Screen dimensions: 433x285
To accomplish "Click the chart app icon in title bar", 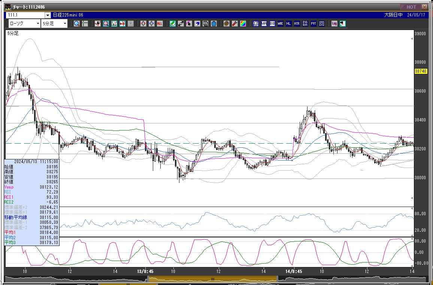I will [8, 7].
